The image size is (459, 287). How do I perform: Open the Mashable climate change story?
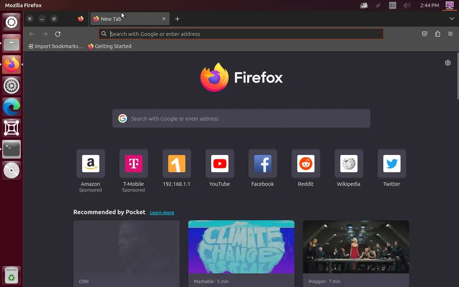[x=241, y=254]
